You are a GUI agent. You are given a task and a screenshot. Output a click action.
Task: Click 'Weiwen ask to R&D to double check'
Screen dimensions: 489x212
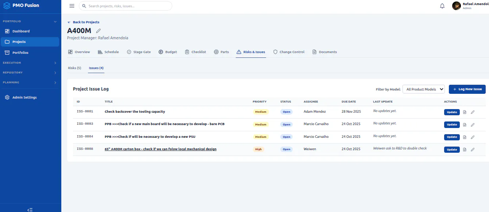tap(400, 148)
